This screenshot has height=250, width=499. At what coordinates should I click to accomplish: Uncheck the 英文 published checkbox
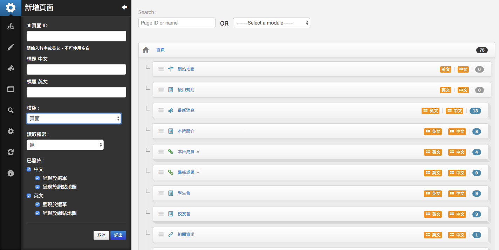coord(29,196)
